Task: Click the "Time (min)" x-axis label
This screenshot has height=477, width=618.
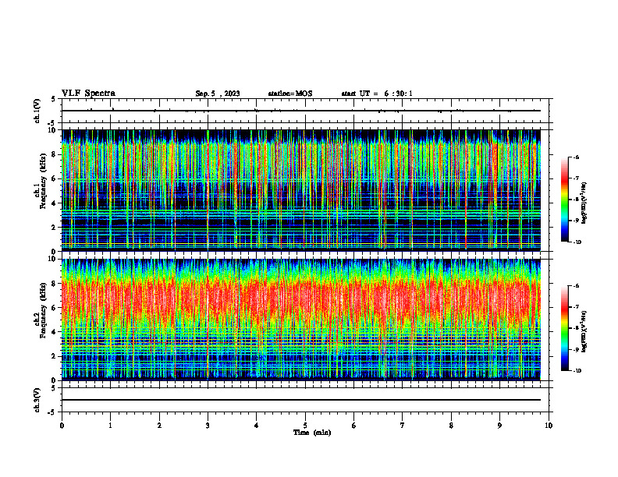Action: [312, 433]
